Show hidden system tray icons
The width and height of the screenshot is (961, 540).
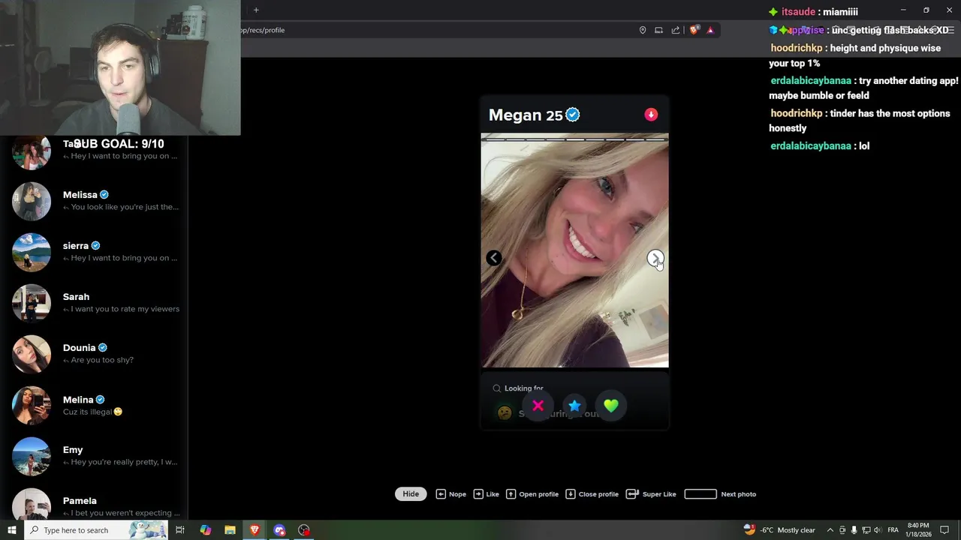tap(830, 530)
